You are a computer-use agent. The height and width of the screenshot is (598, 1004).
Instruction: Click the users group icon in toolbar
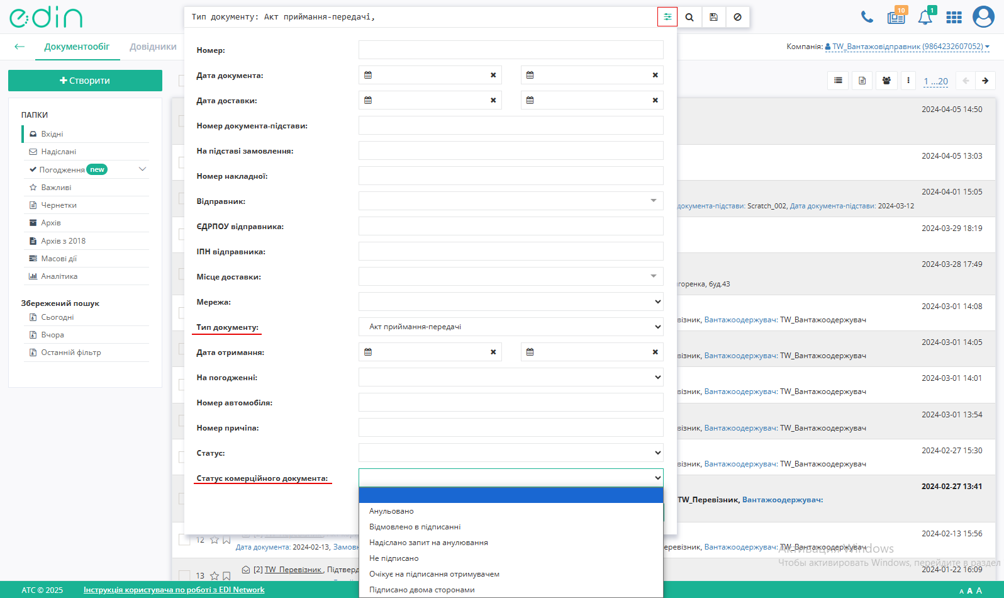pyautogui.click(x=886, y=81)
